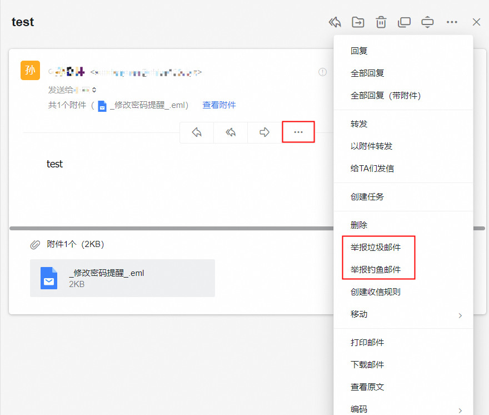489x415 pixels.
Task: Click the 附件1个（2KB）label
Action: click(75, 244)
